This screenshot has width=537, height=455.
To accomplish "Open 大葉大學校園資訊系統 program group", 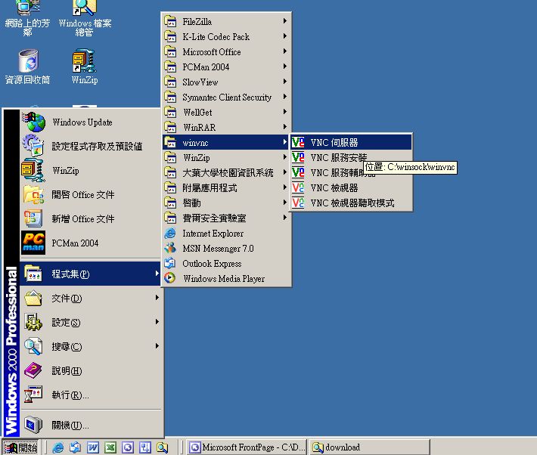I will [226, 172].
